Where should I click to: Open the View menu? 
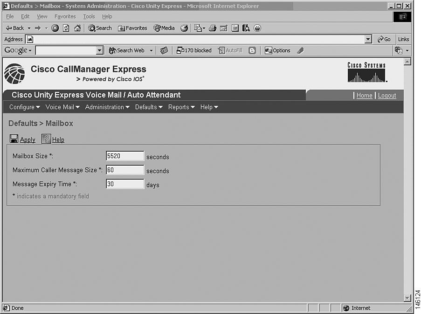tap(42, 17)
